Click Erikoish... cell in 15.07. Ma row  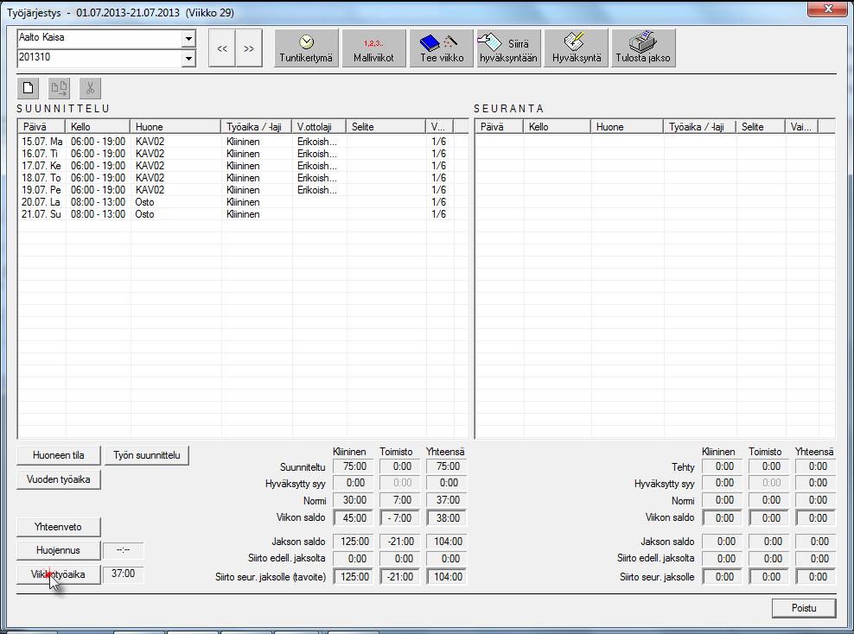click(317, 142)
